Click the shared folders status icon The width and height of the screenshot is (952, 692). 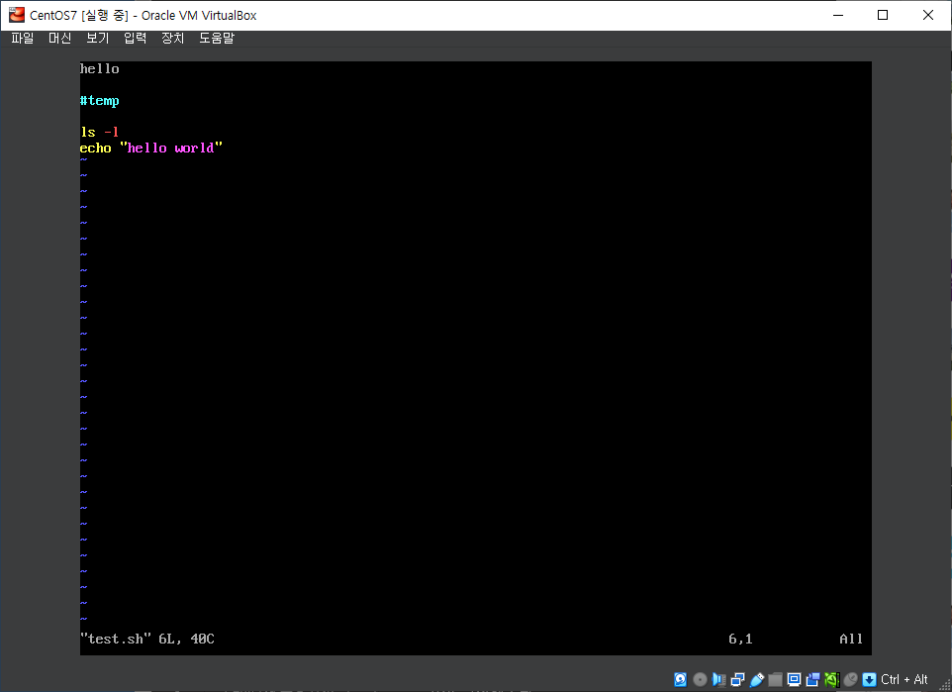(x=775, y=679)
